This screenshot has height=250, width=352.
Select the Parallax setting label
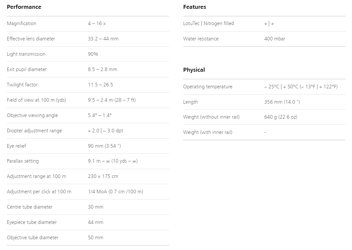pyautogui.click(x=23, y=161)
